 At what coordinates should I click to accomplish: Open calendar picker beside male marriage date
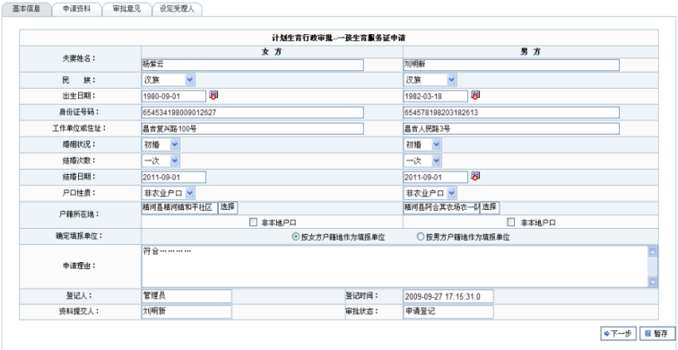click(x=475, y=176)
